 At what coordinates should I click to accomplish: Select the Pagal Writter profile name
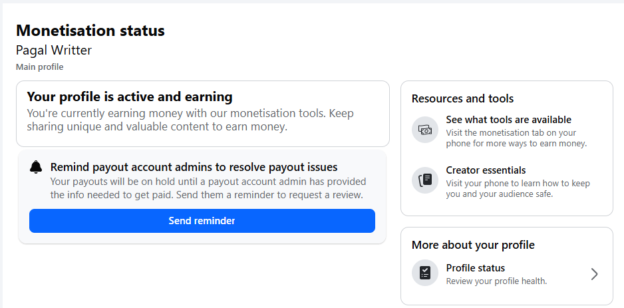click(54, 51)
